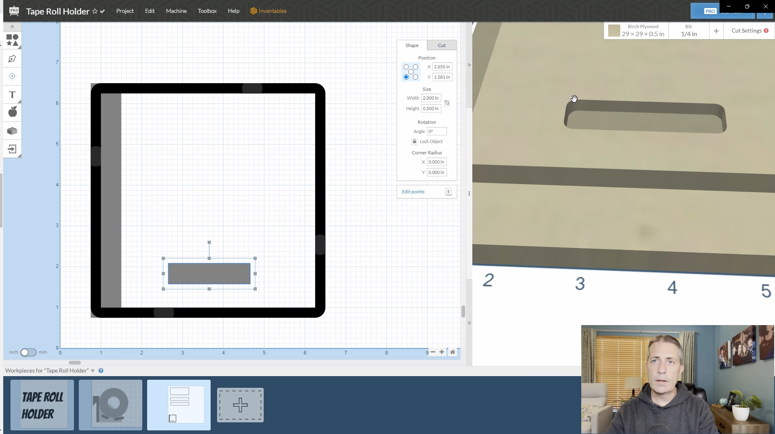
Task: Click the Edit points link
Action: (413, 192)
